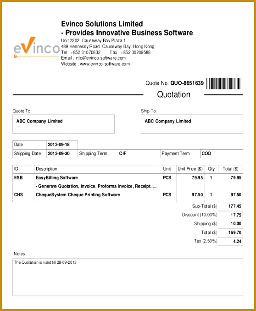
Task: Click PCS unit in the CHS row
Action: pyautogui.click(x=167, y=195)
